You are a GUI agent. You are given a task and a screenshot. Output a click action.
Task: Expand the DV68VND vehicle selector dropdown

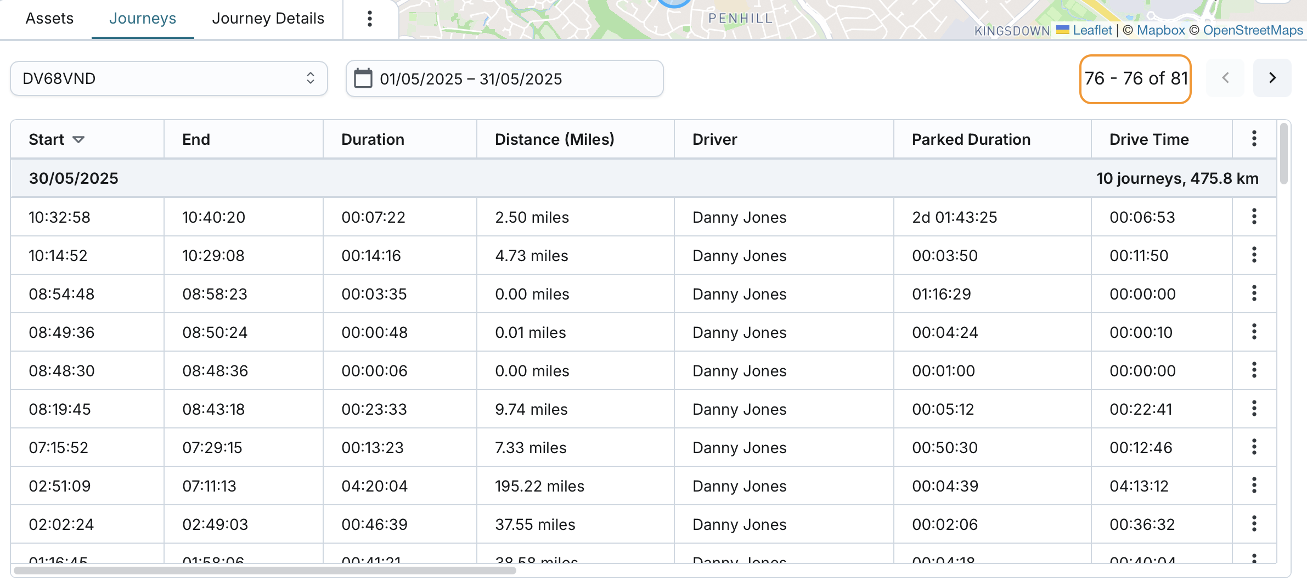pyautogui.click(x=169, y=78)
